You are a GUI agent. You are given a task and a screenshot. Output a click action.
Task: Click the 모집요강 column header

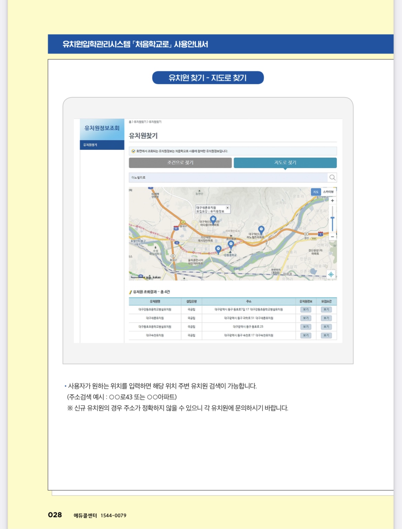(326, 301)
